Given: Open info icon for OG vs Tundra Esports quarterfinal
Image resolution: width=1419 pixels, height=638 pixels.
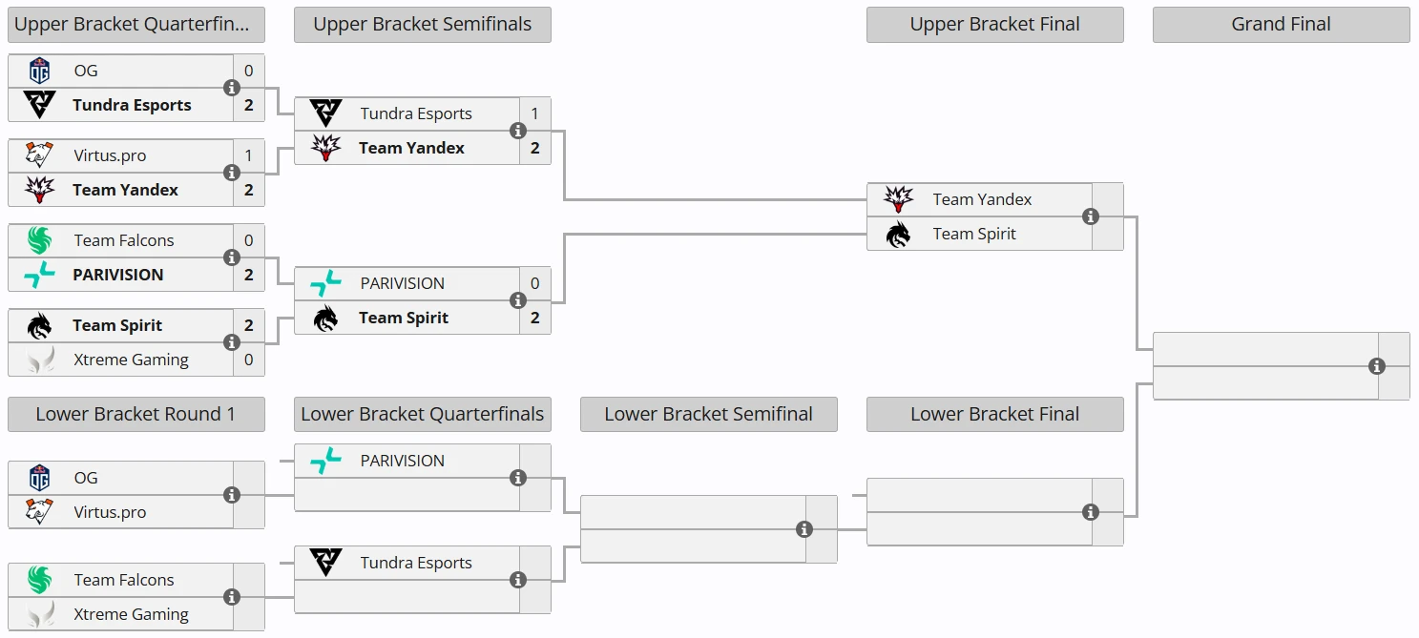Looking at the screenshot, I should click(x=232, y=88).
